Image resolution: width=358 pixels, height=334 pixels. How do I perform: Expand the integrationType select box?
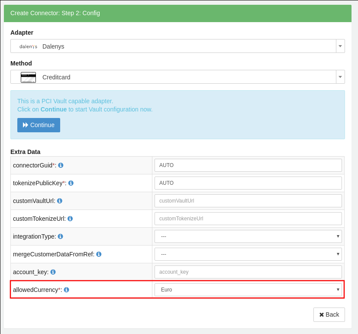coord(248,236)
